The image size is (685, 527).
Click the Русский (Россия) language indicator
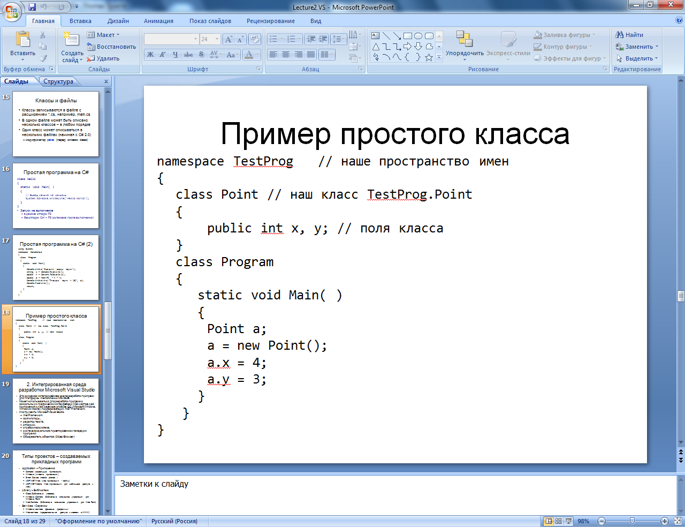click(x=174, y=521)
